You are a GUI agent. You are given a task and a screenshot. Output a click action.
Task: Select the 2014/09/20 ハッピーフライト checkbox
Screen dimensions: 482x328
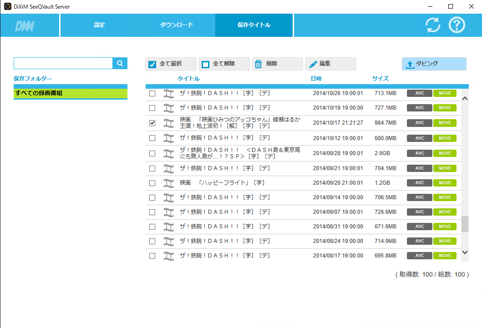[152, 183]
